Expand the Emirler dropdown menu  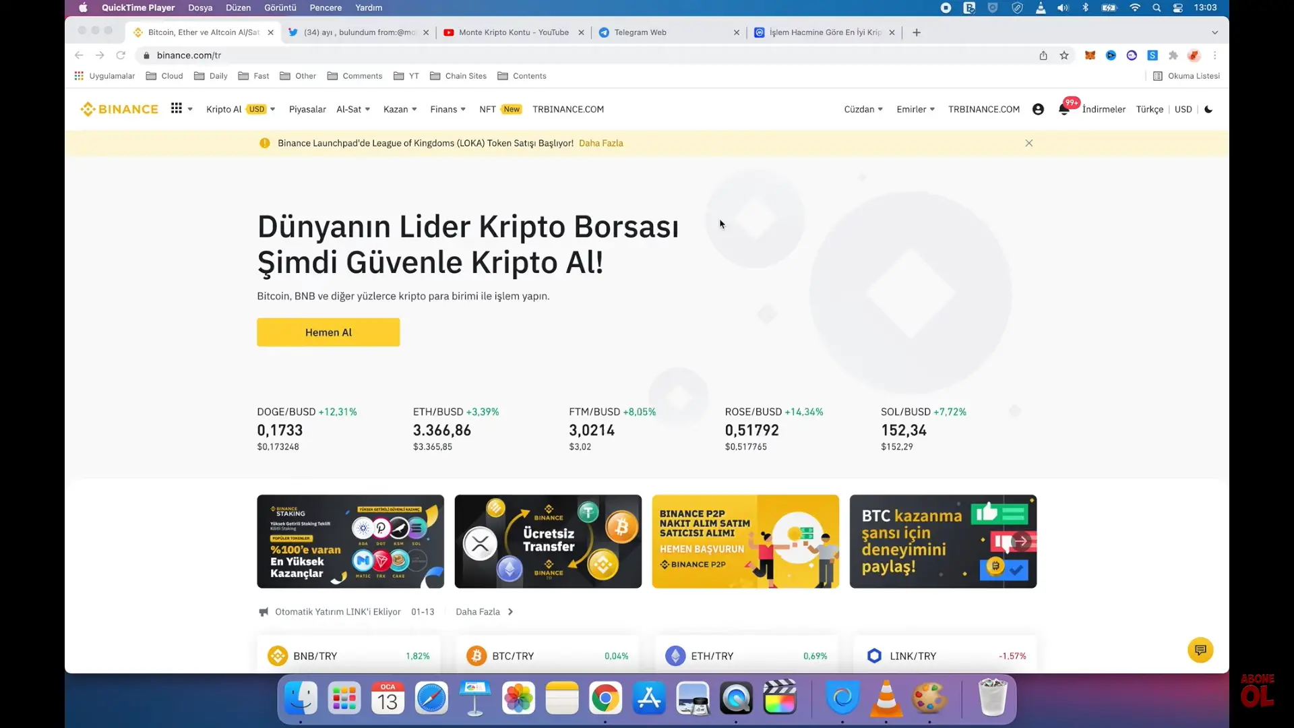(915, 109)
